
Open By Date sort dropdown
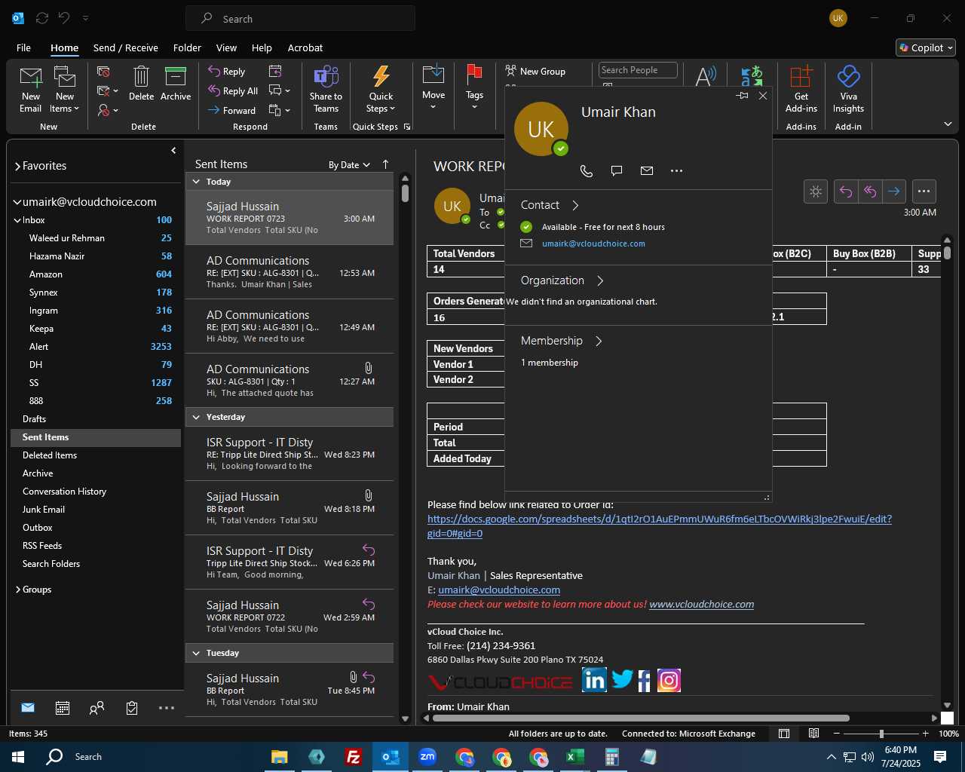pos(349,165)
